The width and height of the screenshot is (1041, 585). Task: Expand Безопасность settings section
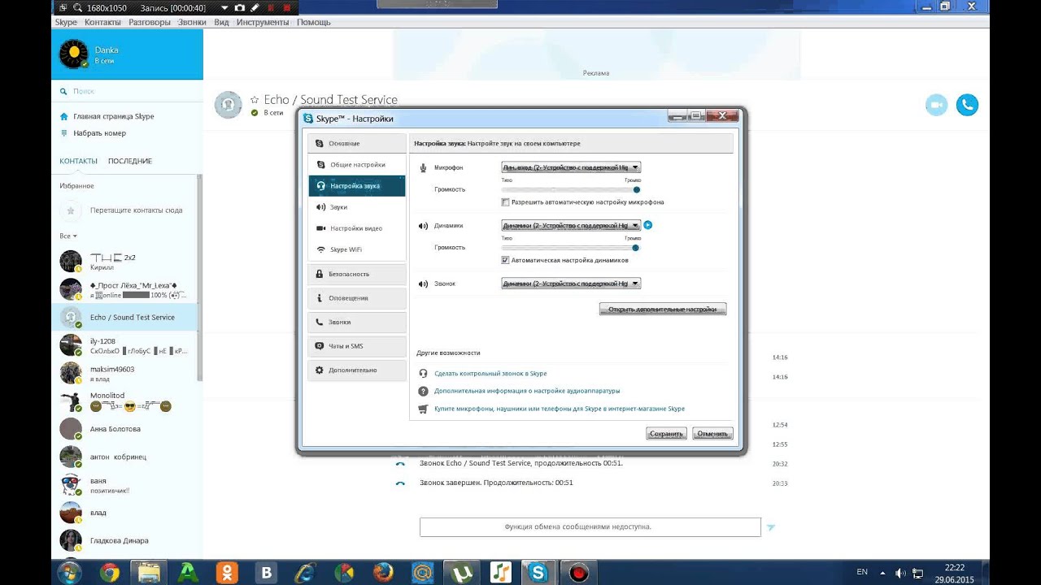(x=356, y=274)
